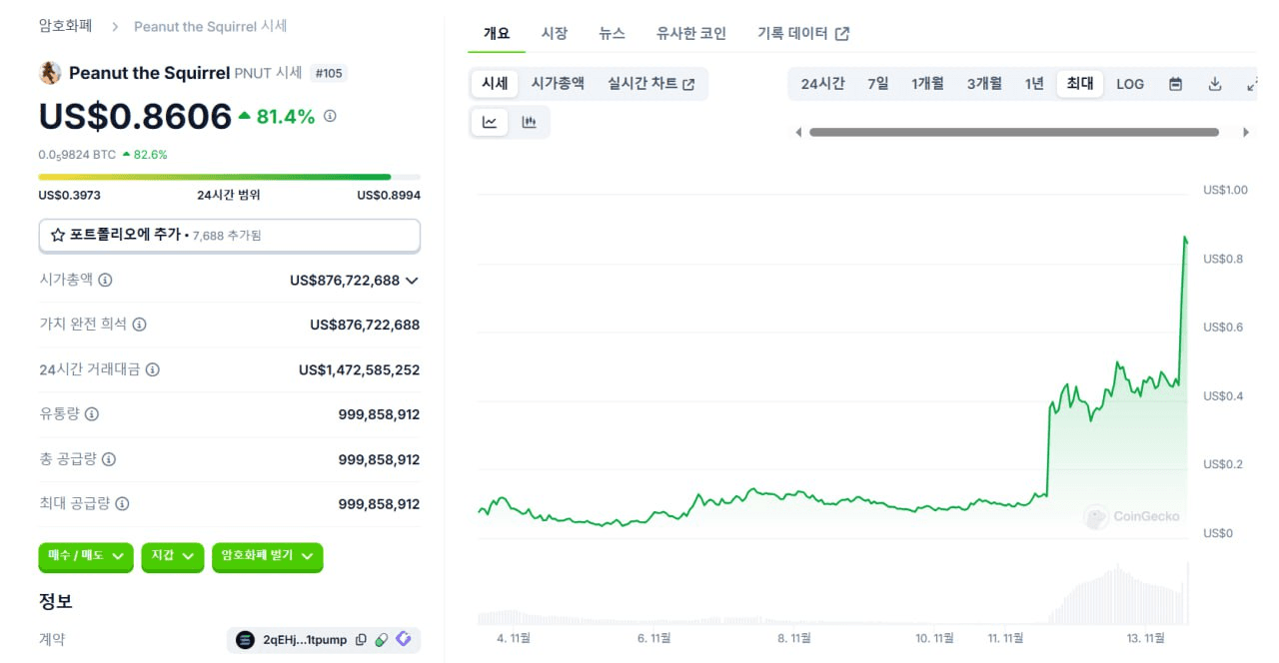The width and height of the screenshot is (1279, 663).
Task: Select the line chart icon
Action: pyautogui.click(x=490, y=122)
